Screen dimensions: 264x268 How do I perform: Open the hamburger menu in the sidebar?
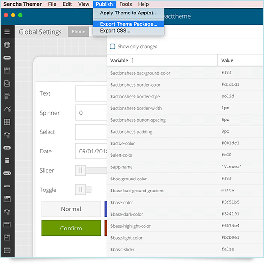pos(7,32)
